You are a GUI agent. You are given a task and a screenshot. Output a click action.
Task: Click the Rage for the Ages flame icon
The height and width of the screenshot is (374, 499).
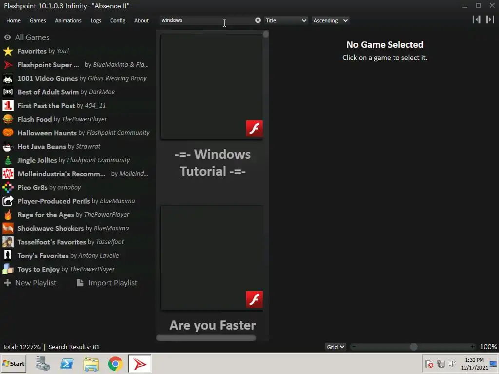pyautogui.click(x=8, y=215)
